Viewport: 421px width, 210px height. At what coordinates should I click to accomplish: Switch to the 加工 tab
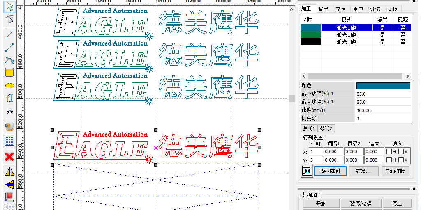click(306, 9)
